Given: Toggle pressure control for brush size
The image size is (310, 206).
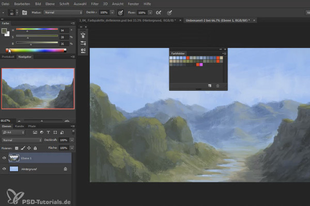Looking at the screenshot, I should point(169,12).
